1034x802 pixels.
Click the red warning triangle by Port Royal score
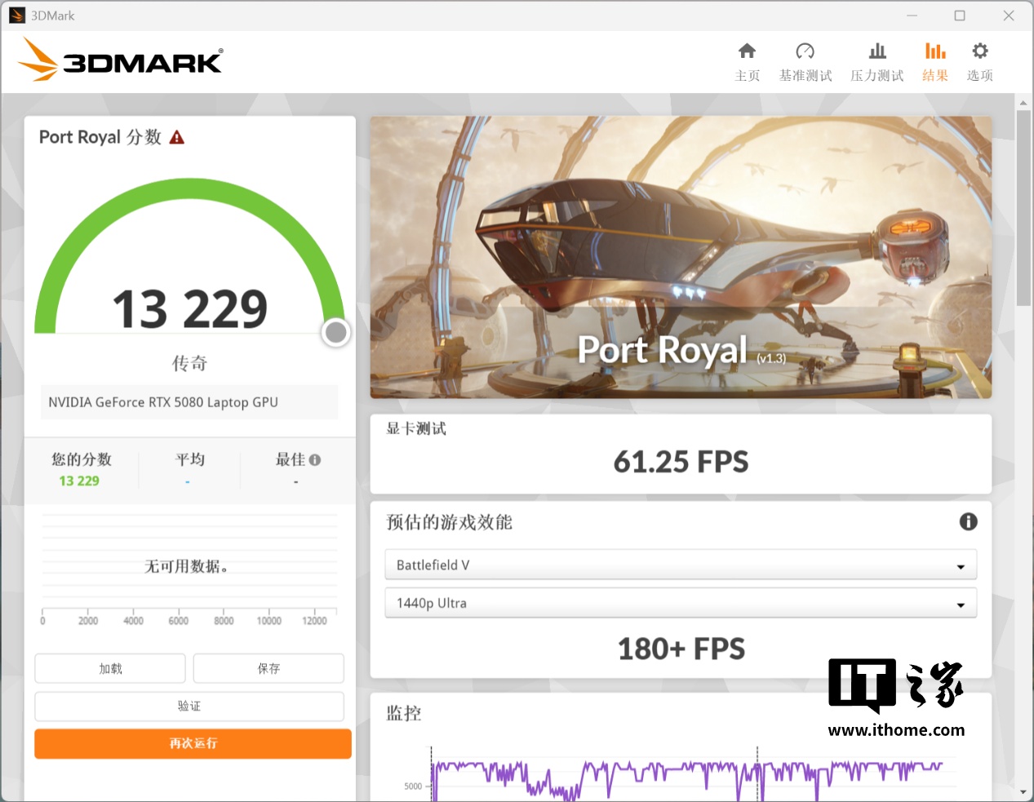click(x=177, y=138)
